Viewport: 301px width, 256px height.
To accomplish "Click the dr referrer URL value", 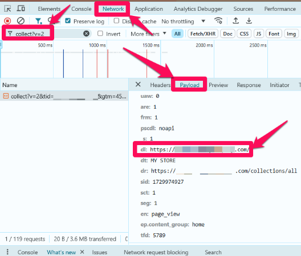I will (x=224, y=171).
